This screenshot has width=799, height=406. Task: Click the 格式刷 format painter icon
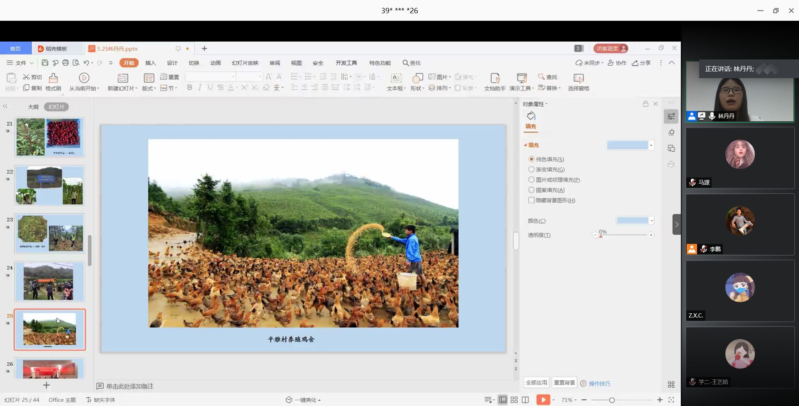coord(53,78)
